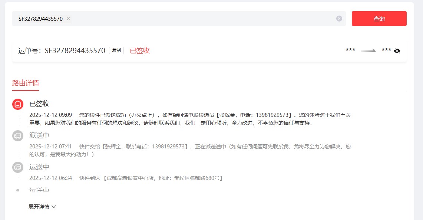Click the chevron arrow next to 展开详情
The height and width of the screenshot is (220, 423).
pyautogui.click(x=54, y=207)
